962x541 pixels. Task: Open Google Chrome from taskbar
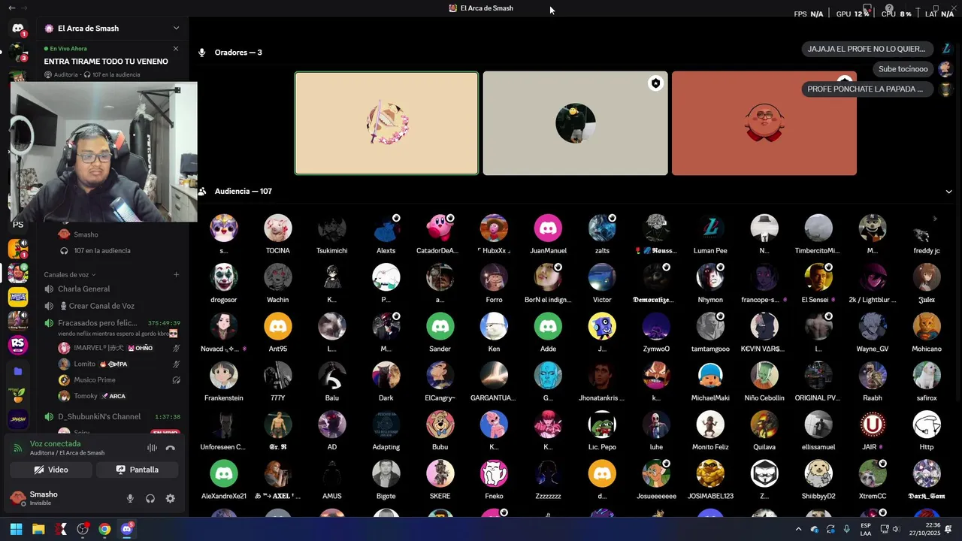point(104,529)
